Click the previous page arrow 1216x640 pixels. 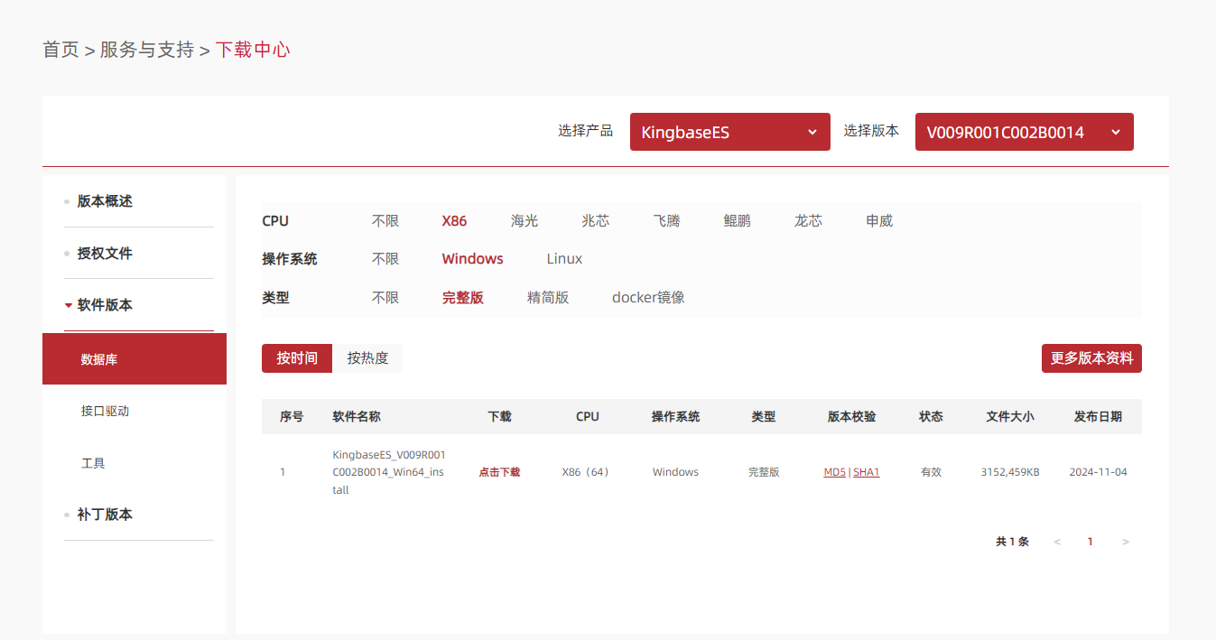coord(1057,542)
